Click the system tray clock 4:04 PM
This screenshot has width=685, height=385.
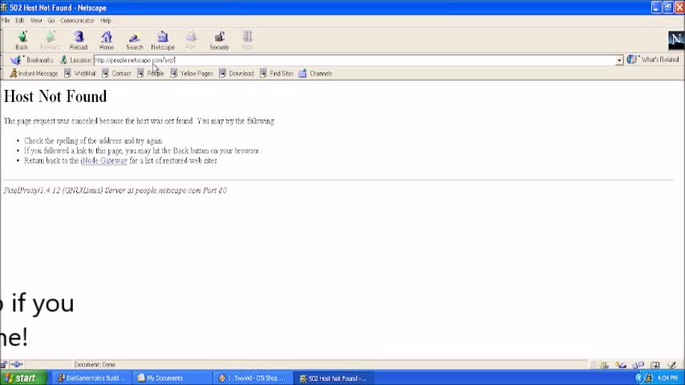667,378
